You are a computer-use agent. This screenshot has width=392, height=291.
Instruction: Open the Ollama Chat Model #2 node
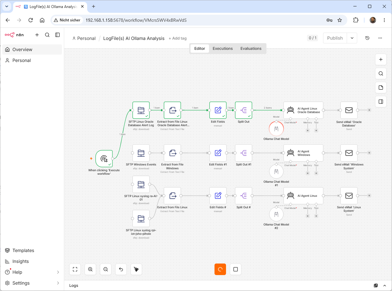tap(276, 214)
